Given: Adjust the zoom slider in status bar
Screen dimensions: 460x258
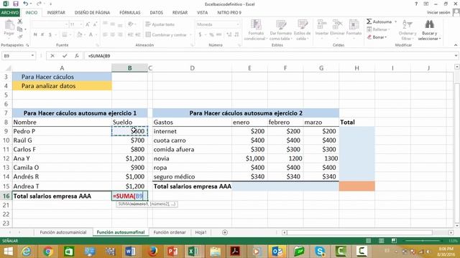Looking at the screenshot, I should click(x=423, y=241).
